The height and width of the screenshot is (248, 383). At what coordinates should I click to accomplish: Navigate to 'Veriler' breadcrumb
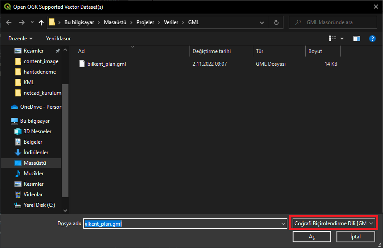tap(171, 22)
